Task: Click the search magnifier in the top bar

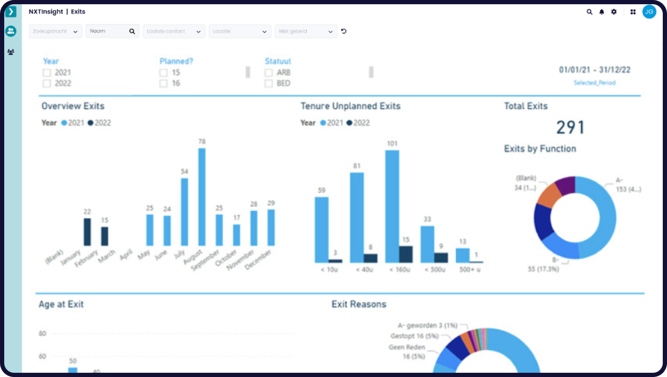Action: (x=589, y=12)
